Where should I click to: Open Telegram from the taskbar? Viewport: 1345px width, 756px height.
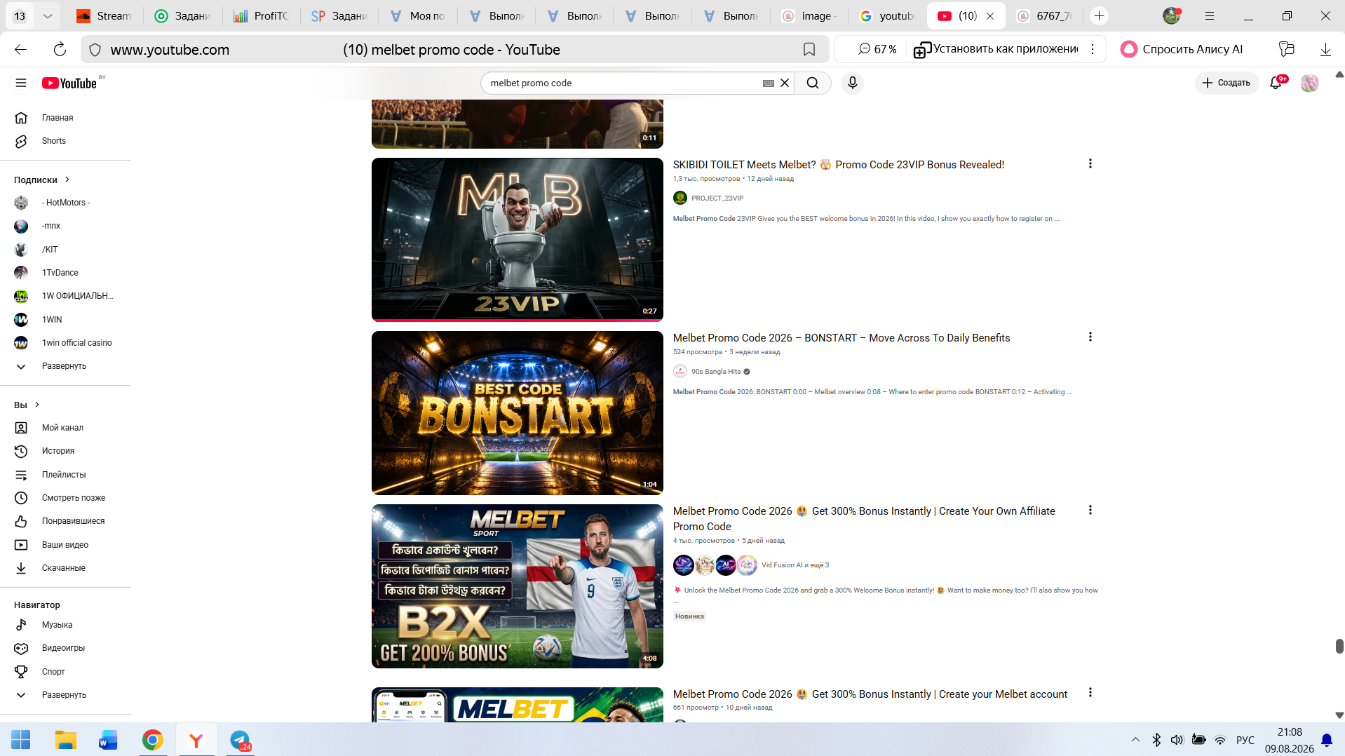point(240,740)
